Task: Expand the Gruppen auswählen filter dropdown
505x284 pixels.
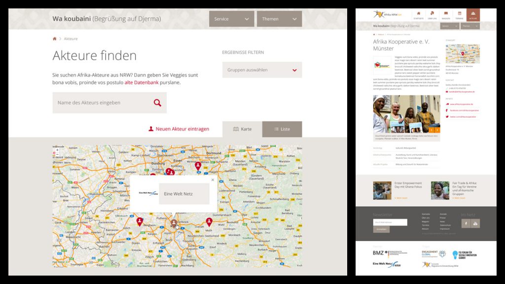Action: coord(262,70)
